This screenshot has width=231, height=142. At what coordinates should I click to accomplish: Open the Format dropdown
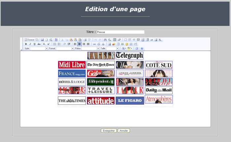[65, 48]
